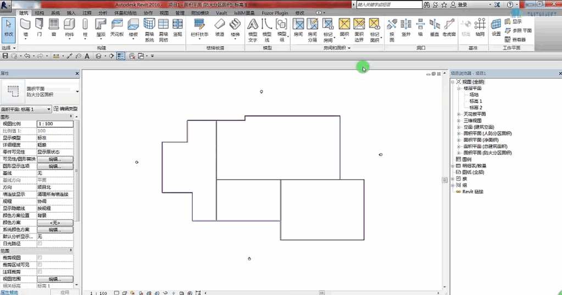This screenshot has height=295, width=562.
Task: Select the 房间分隔 room separator tool
Action: pos(313,30)
